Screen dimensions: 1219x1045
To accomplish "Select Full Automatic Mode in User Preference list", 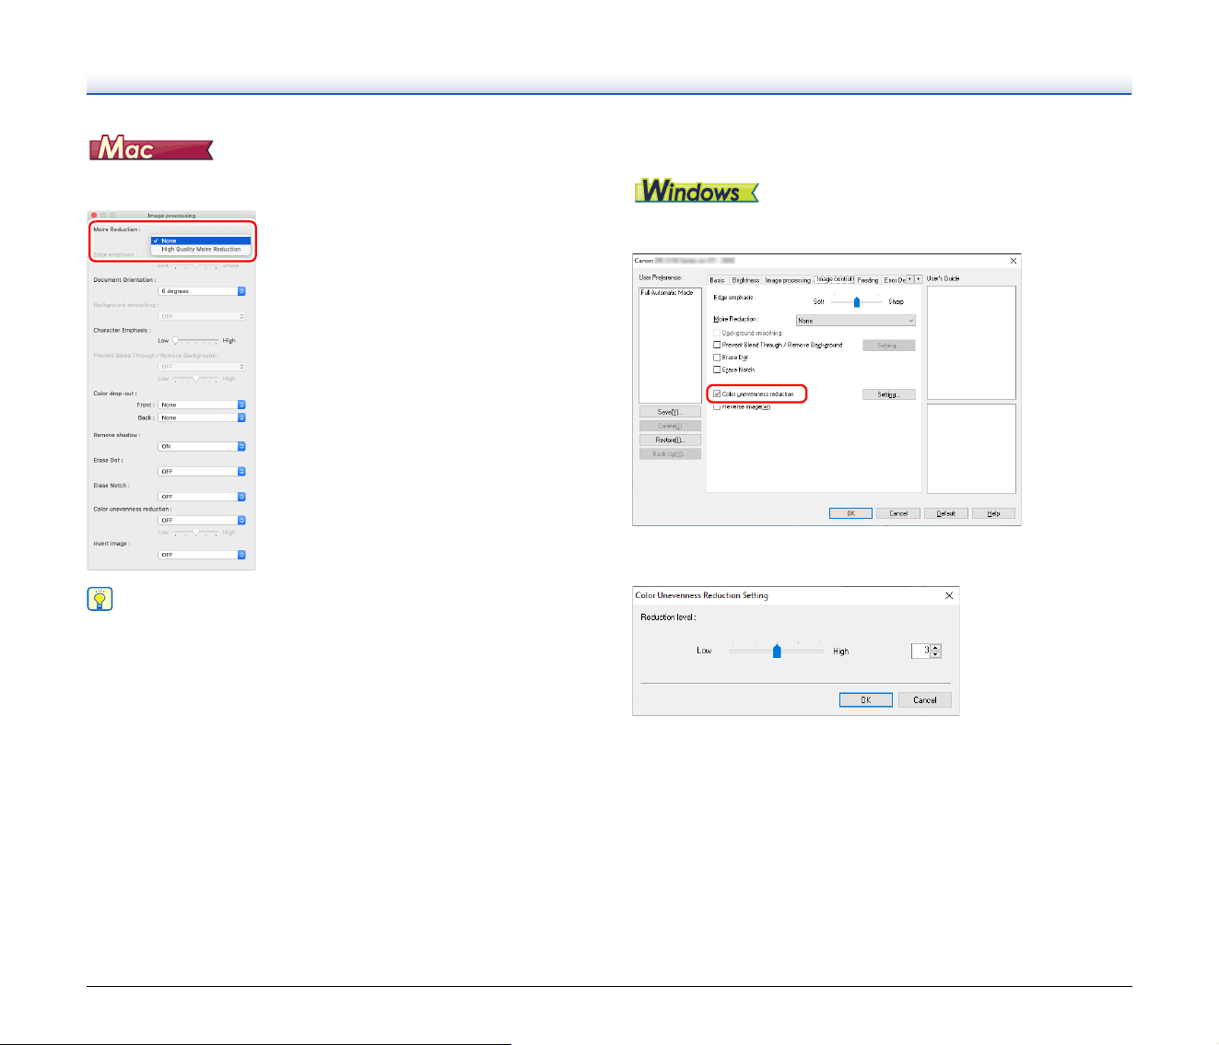I will pos(667,292).
